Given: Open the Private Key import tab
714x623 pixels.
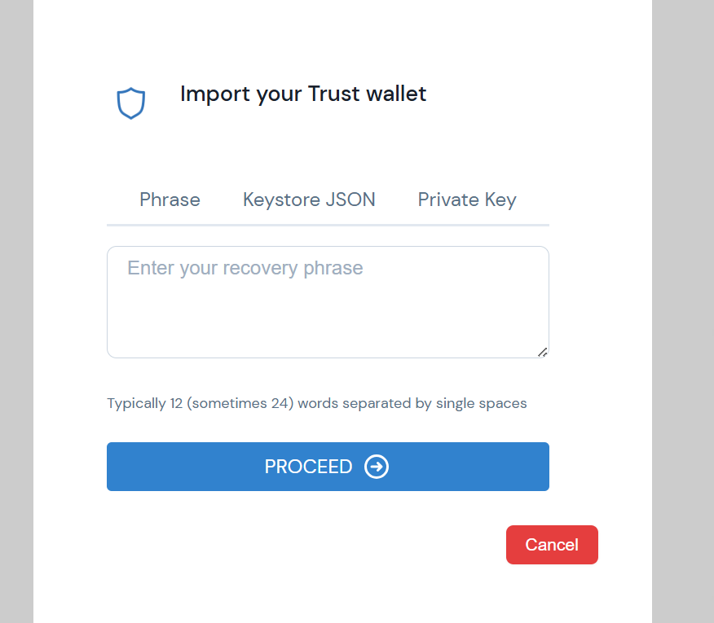Looking at the screenshot, I should pyautogui.click(x=466, y=200).
